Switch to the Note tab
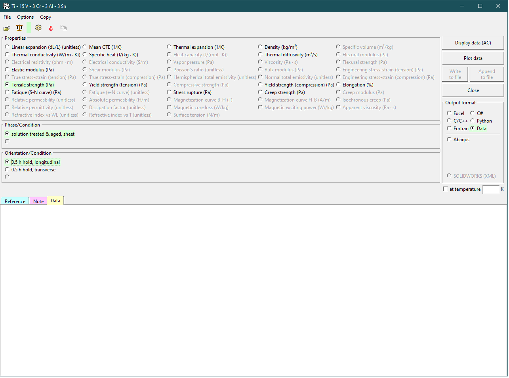509x378 pixels. tap(38, 201)
